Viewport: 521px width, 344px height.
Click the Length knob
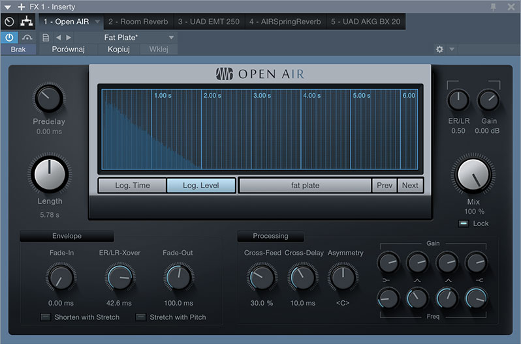(50, 175)
